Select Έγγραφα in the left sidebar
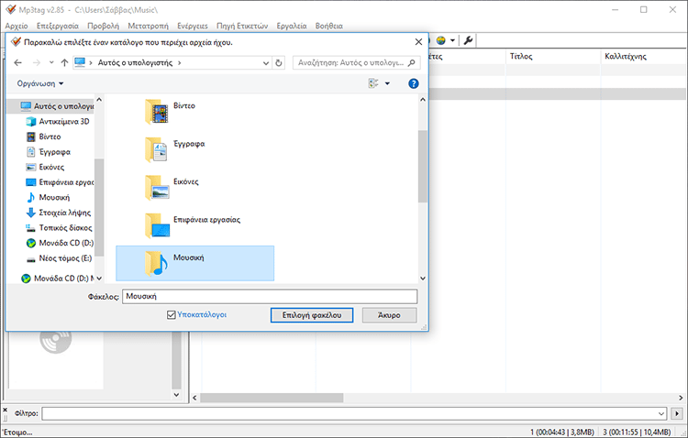The width and height of the screenshot is (688, 438). click(x=49, y=152)
